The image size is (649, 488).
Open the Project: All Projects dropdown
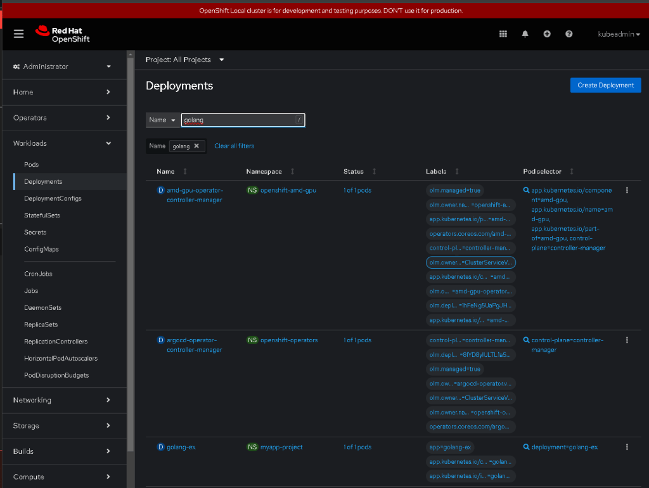click(x=184, y=60)
